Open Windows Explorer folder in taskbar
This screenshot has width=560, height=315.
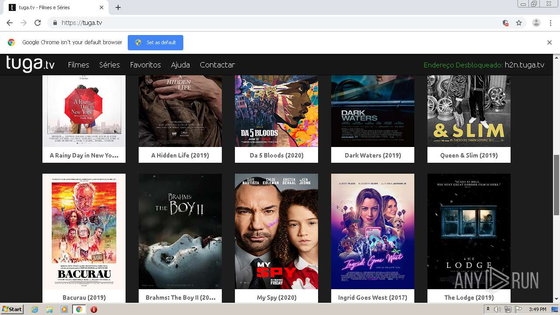(49, 309)
